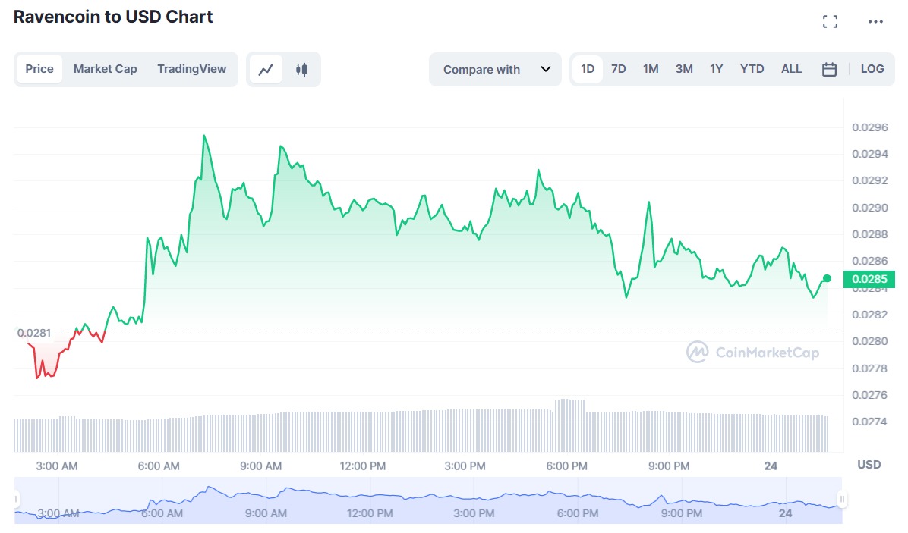The image size is (908, 533).
Task: Click the current price label 0.0285
Action: point(869,279)
